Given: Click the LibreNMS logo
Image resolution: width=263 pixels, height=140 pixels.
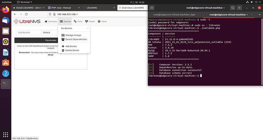Looking at the screenshot, I should coord(27,21).
